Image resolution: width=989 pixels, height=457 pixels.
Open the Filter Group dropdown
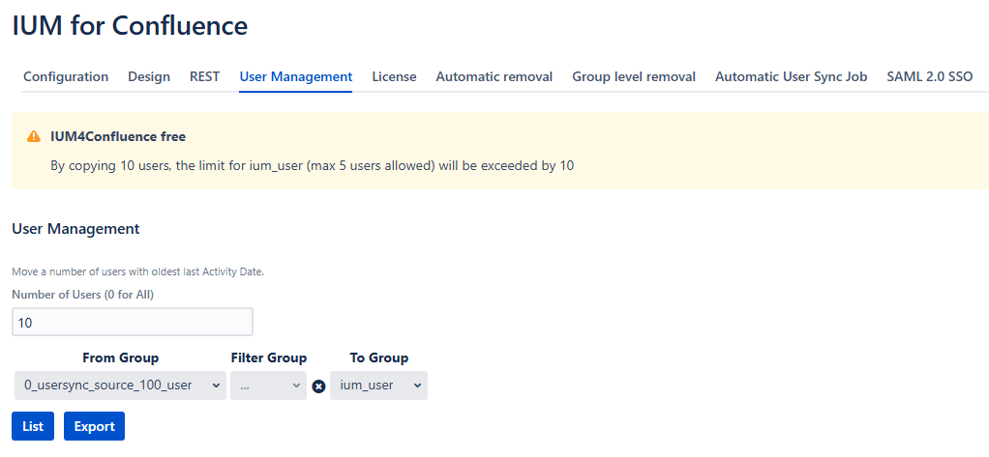point(268,386)
